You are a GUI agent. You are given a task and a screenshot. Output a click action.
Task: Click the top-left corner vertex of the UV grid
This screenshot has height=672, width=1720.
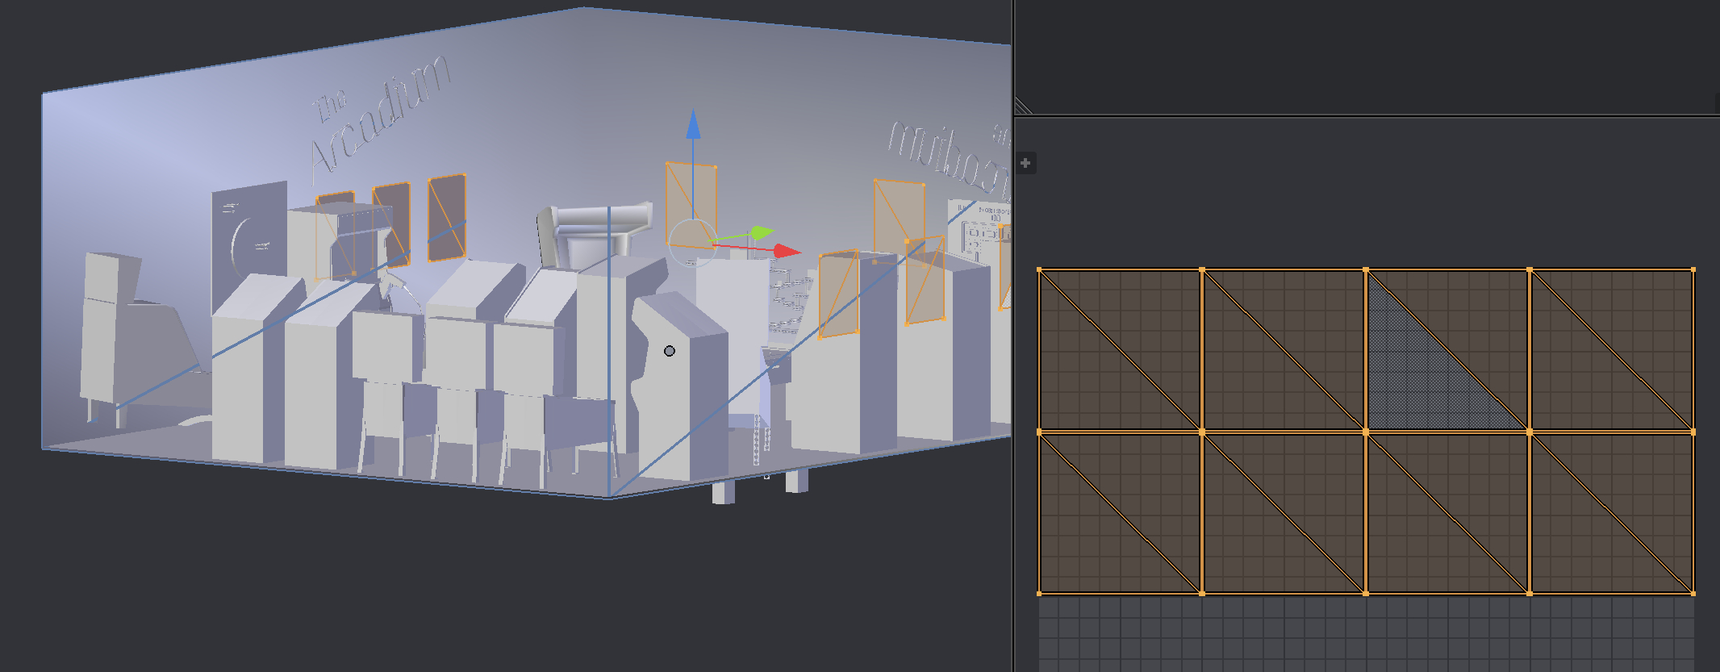click(x=1039, y=269)
